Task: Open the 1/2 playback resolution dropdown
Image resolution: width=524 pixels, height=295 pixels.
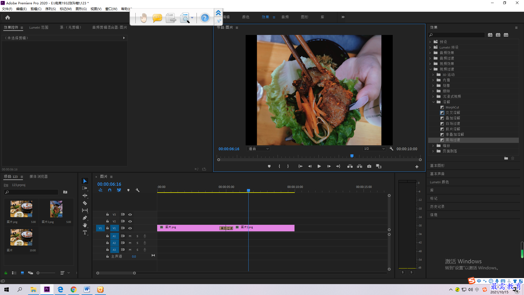Action: point(374,149)
